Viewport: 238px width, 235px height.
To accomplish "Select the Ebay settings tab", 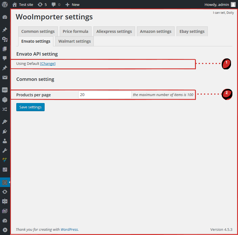I will tap(192, 31).
